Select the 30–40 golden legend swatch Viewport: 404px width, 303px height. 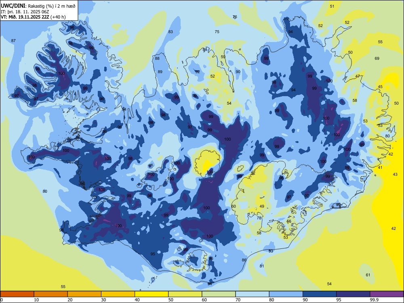[x=118, y=294]
